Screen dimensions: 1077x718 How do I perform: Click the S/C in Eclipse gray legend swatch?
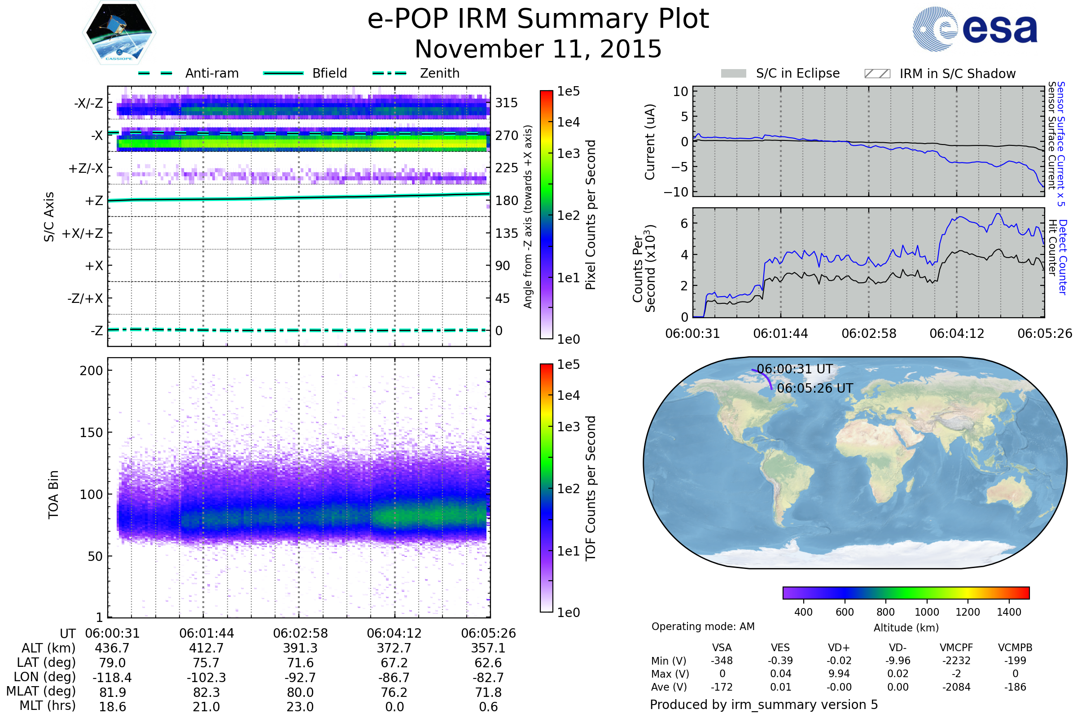click(733, 74)
